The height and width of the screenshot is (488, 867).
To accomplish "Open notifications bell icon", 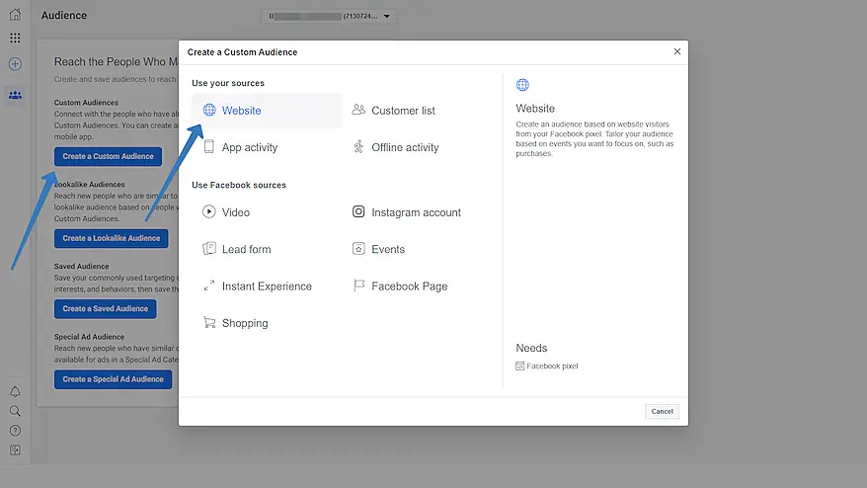I will (x=15, y=392).
